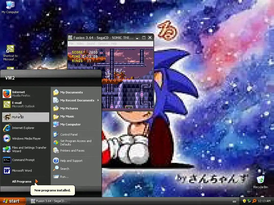The height and width of the screenshot is (205, 274).
Task: Click Fusion window title bar icon
Action: [70, 37]
